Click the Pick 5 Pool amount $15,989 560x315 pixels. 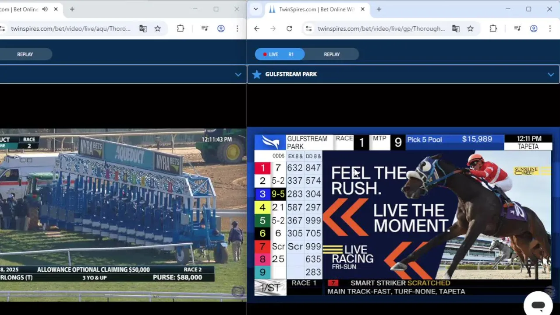coord(477,139)
